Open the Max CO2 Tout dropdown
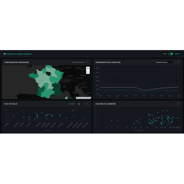This screenshot has height=184, width=184. point(80,104)
